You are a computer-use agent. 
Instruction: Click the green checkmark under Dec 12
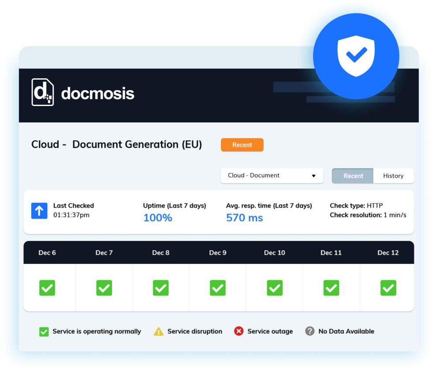tap(388, 288)
